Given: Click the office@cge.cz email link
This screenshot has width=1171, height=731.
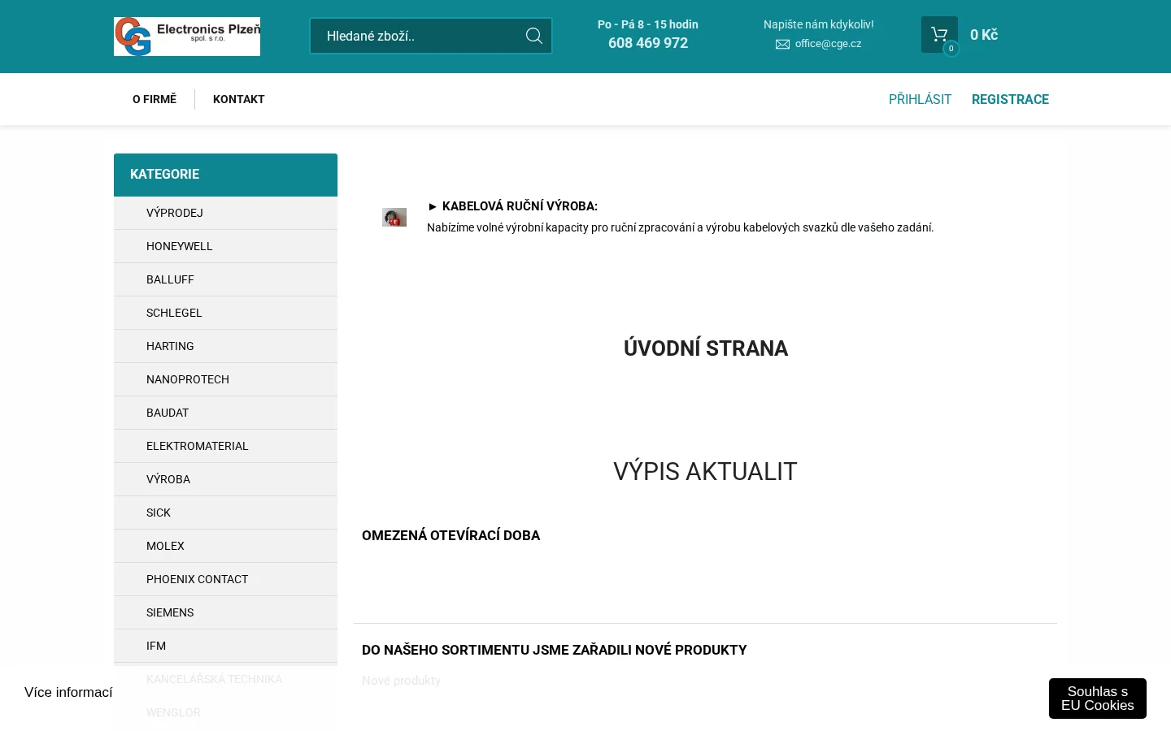Looking at the screenshot, I should (828, 44).
